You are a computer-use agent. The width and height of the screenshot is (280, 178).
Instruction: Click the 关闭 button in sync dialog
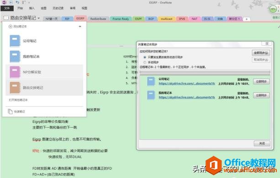(262, 143)
